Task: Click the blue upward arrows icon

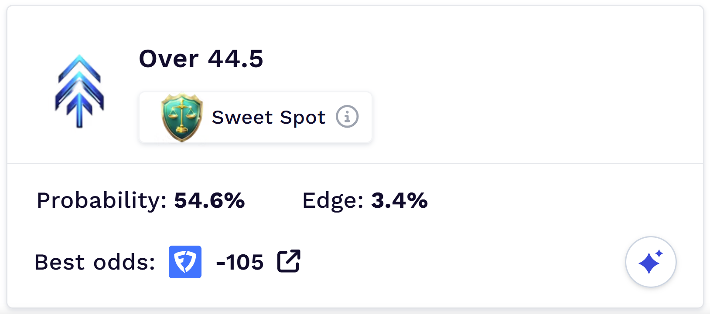Action: [x=79, y=91]
